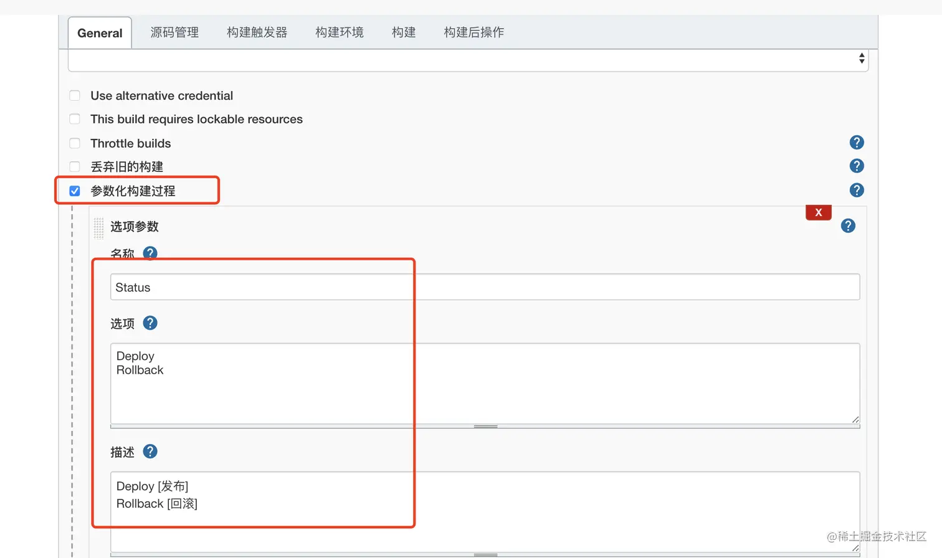Show help for 选项 field
Viewport: 942px width, 558px height.
click(x=150, y=323)
